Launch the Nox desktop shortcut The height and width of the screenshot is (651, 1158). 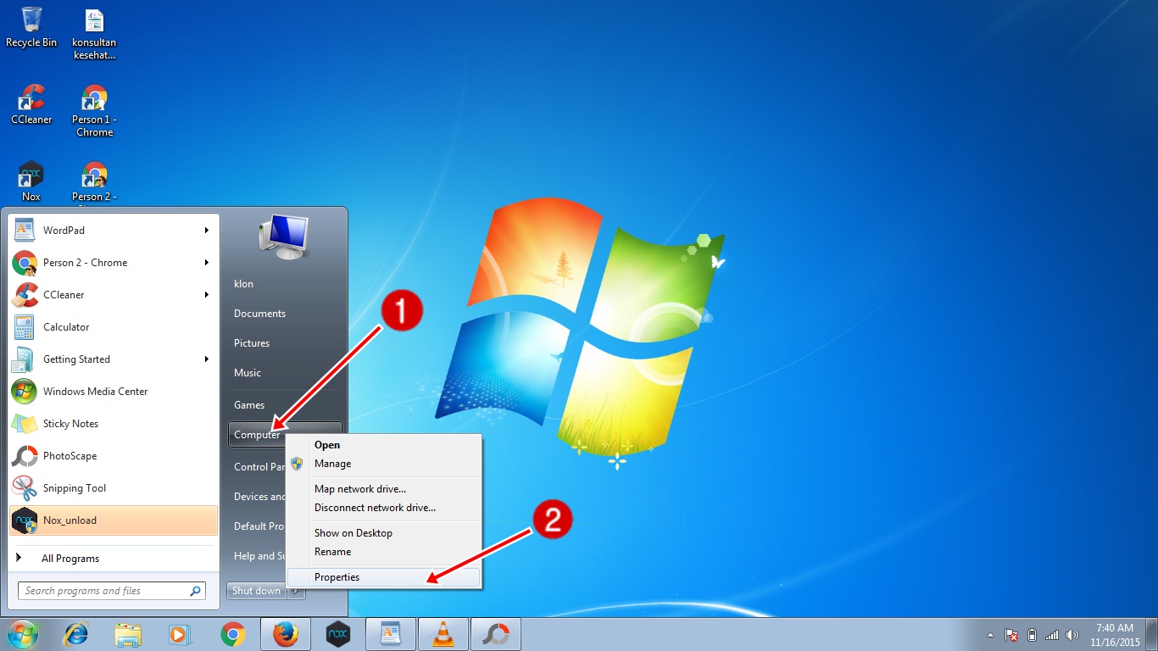[x=31, y=181]
